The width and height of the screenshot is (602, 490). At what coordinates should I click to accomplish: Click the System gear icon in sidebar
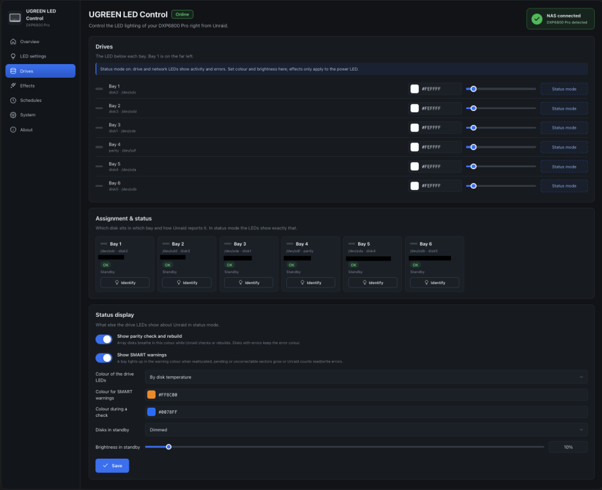13,115
